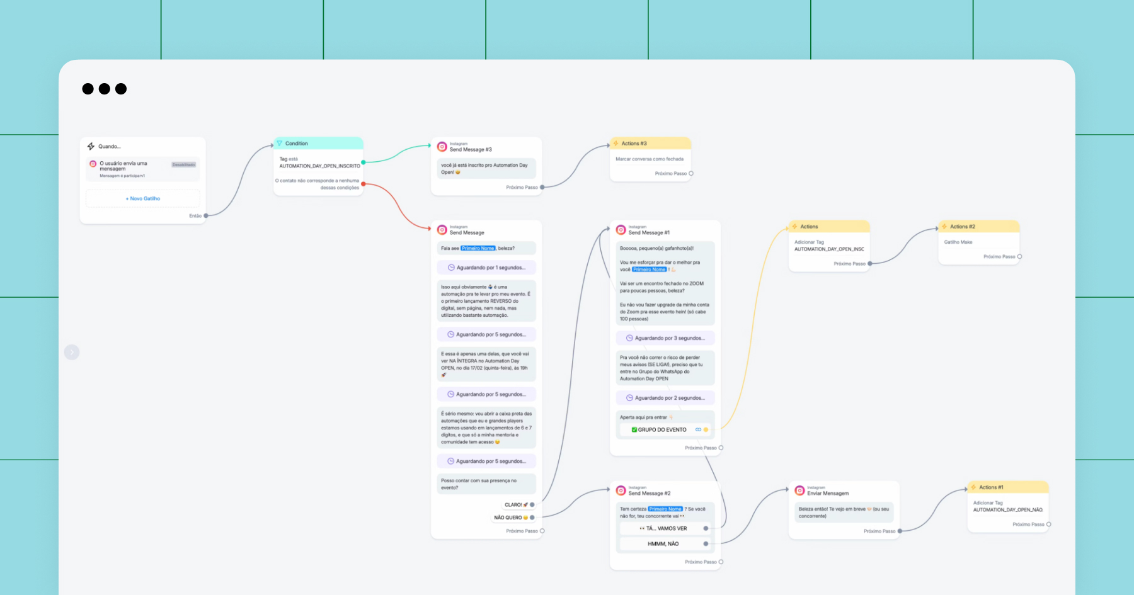This screenshot has width=1134, height=595.
Task: Click 'Posso contar com sua presença' message
Action: (486, 484)
